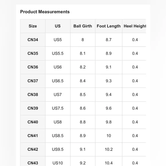Select the US column header
The width and height of the screenshot is (166, 166).
[x=58, y=26]
